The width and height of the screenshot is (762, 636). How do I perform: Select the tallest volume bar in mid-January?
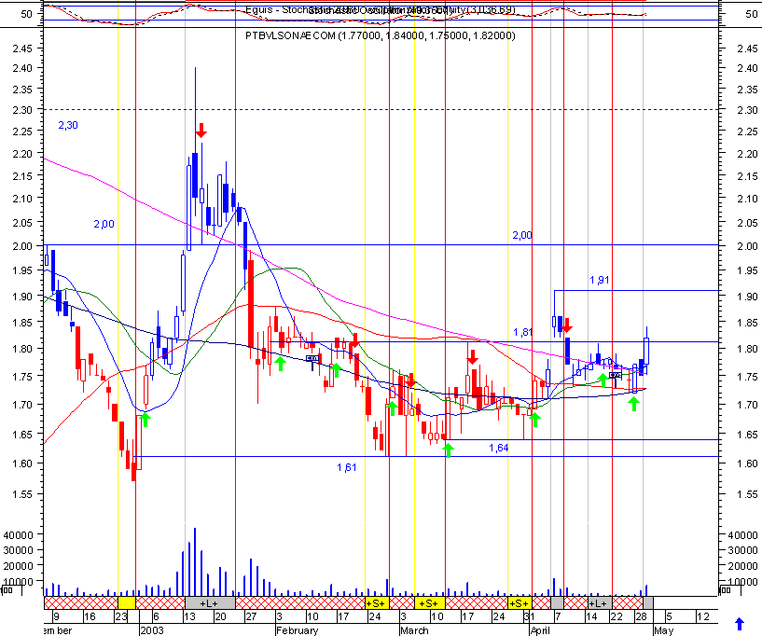pos(195,561)
